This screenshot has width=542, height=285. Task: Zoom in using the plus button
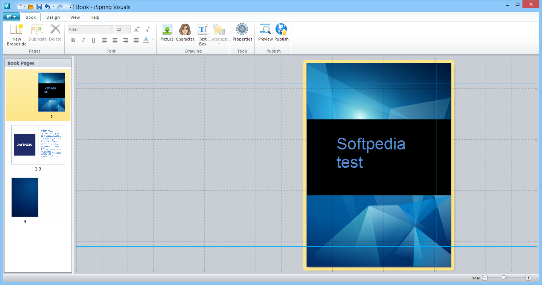(x=528, y=278)
